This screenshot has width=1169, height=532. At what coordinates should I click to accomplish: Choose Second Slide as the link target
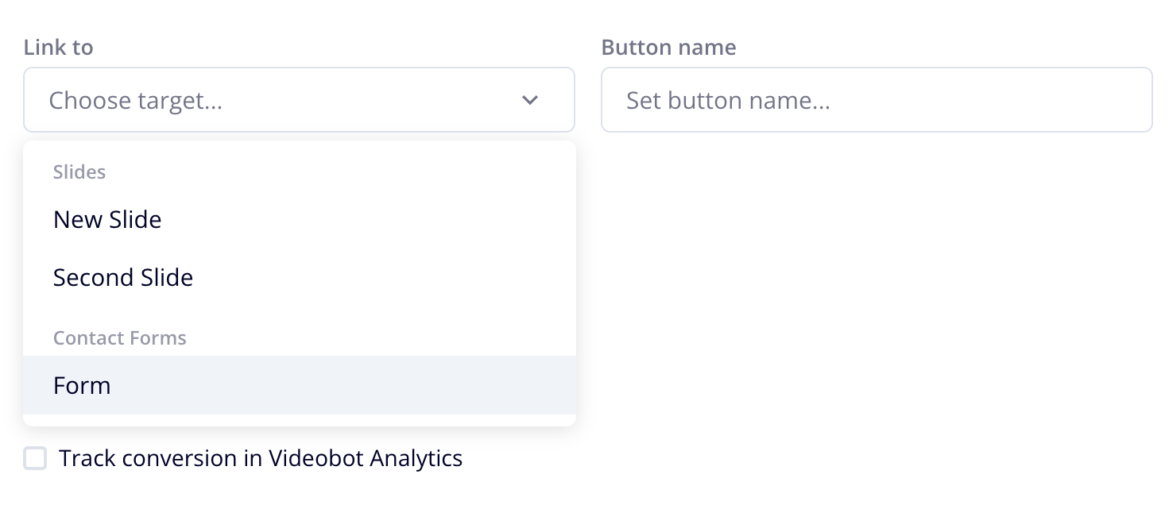[123, 277]
